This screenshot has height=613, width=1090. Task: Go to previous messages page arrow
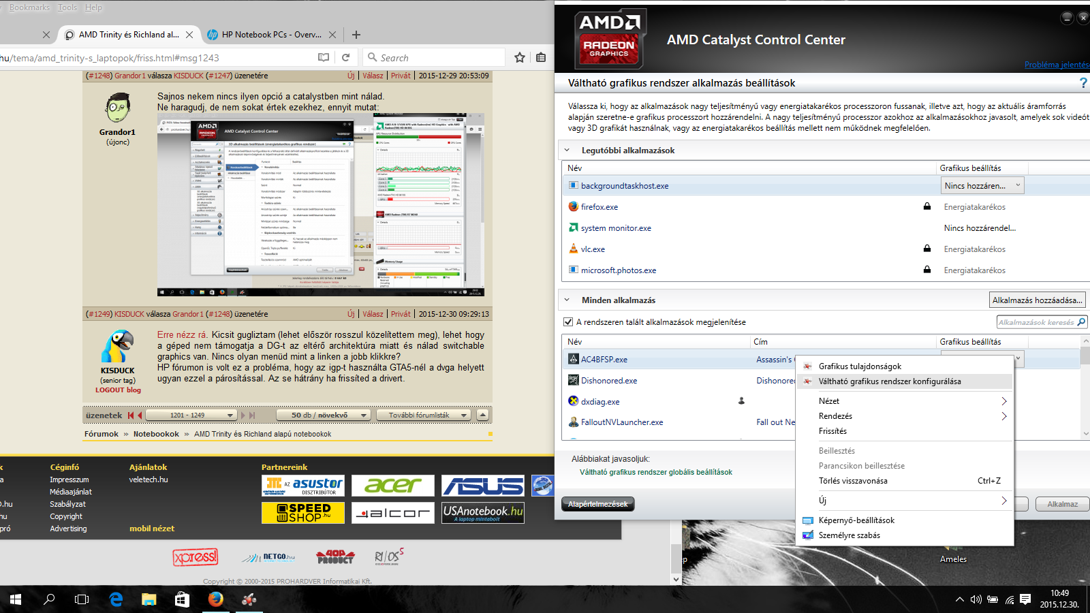140,415
